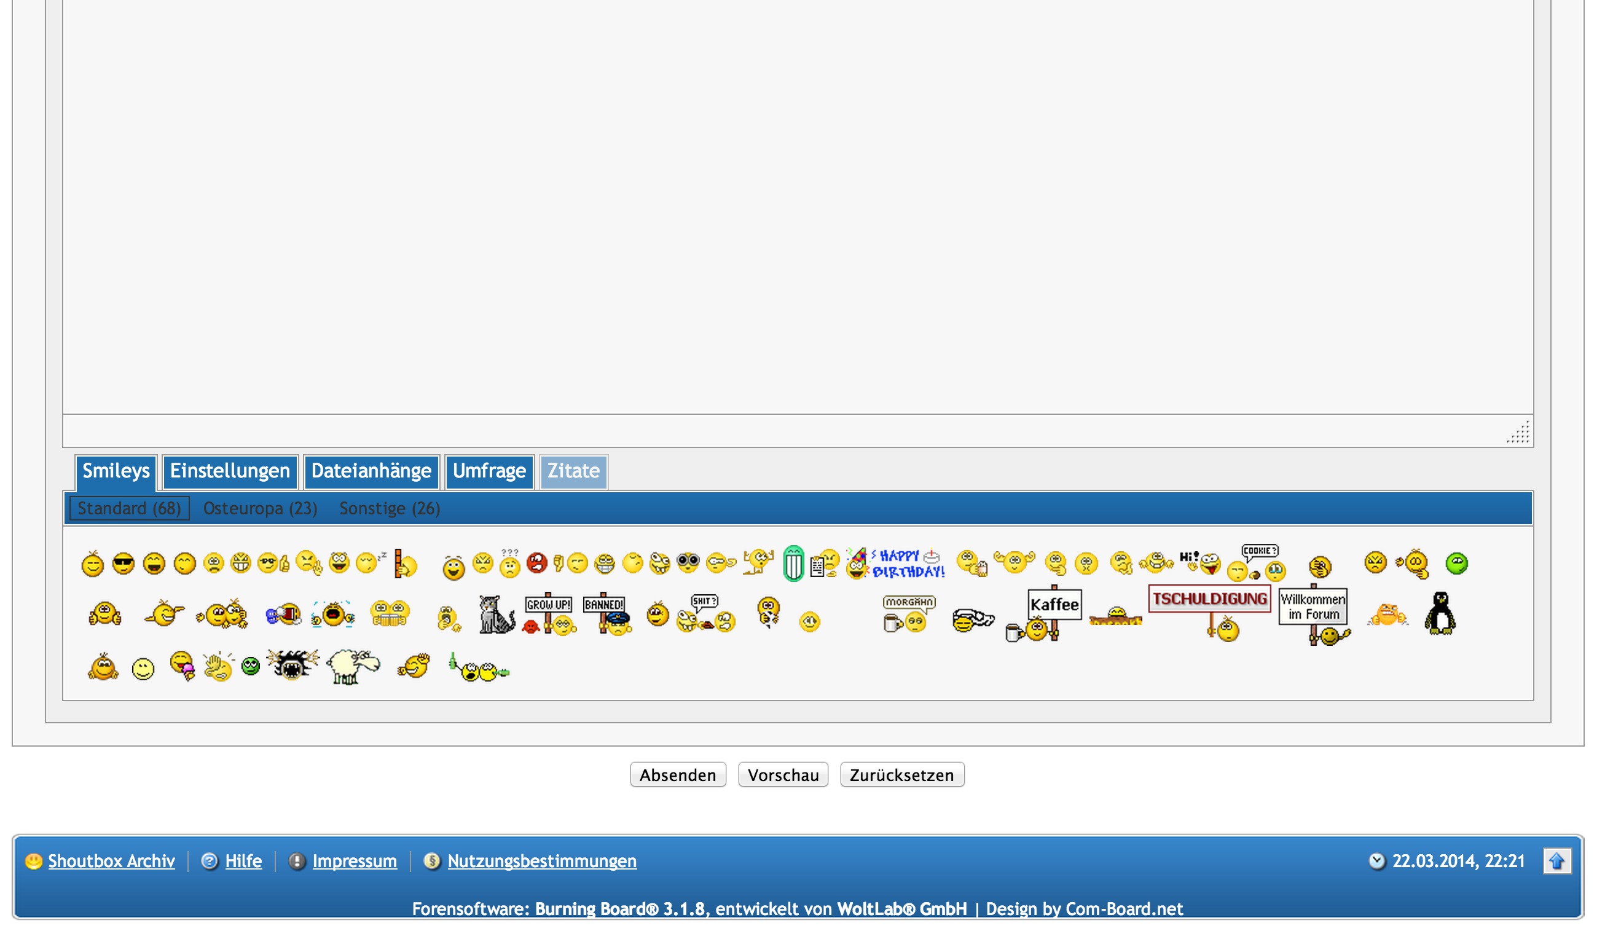The width and height of the screenshot is (1613, 931).
Task: Insert the beer mugs cheers smiley
Action: point(390,614)
